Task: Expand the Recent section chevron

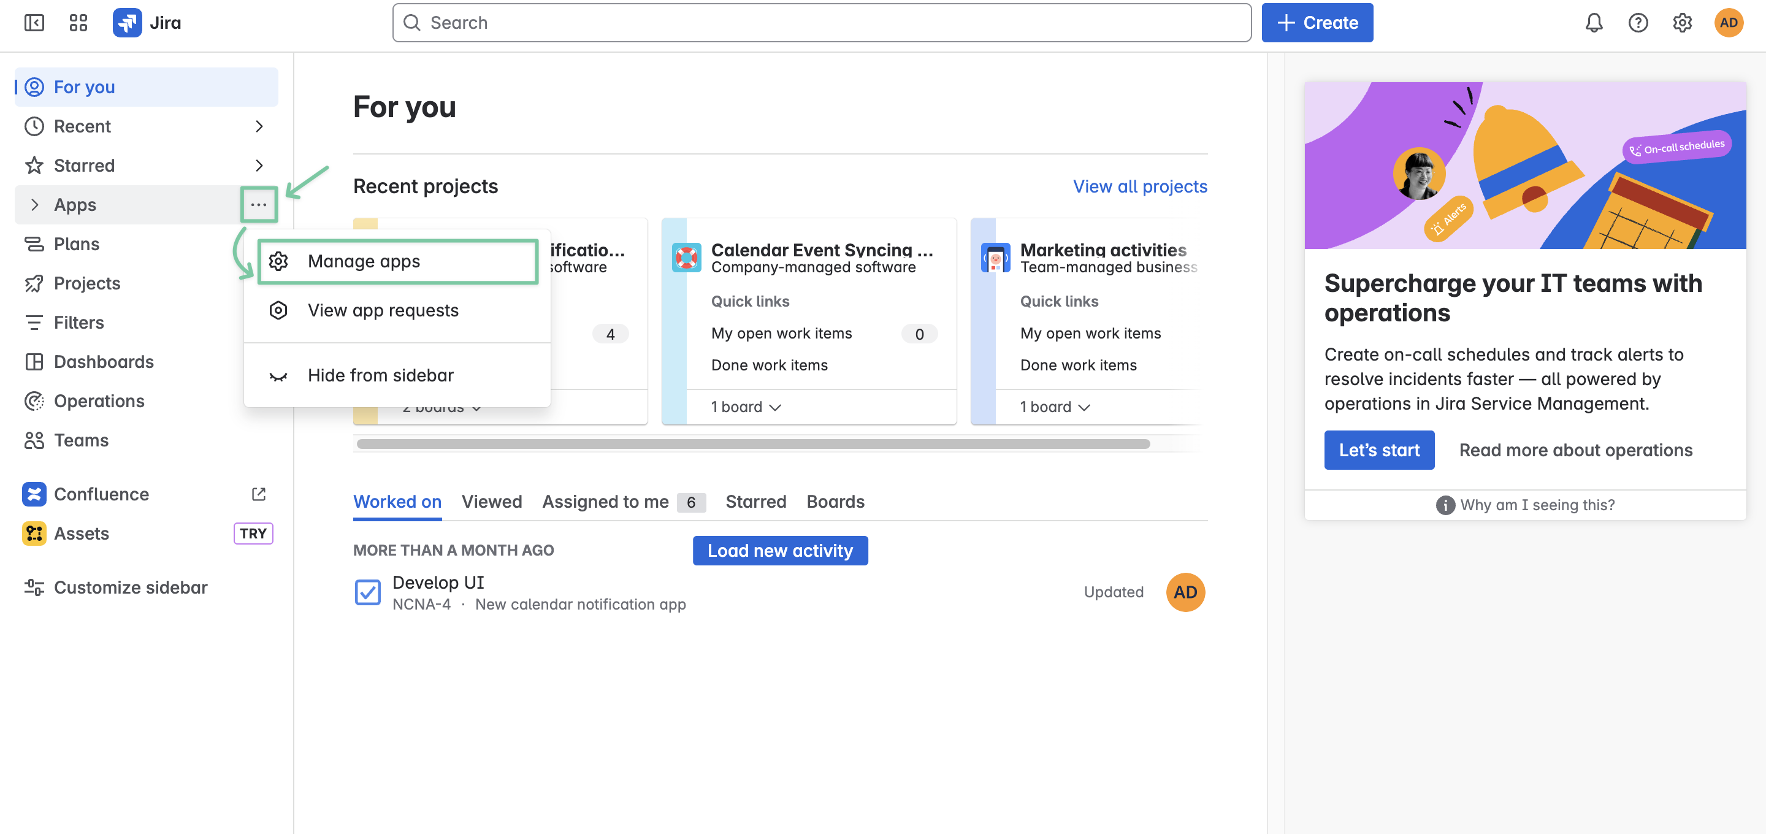Action: [258, 126]
